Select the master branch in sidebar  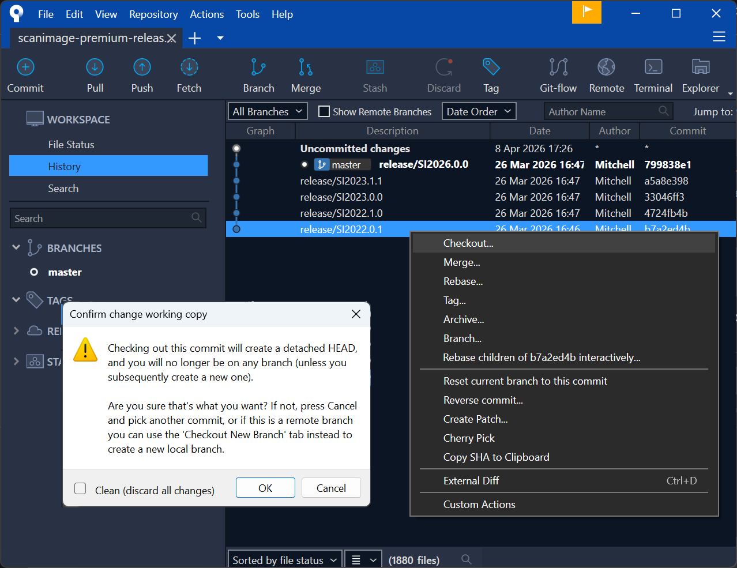65,272
